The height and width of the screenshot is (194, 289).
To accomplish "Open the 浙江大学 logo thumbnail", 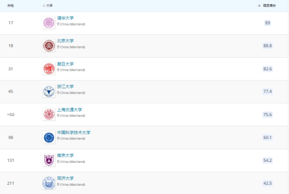I will coord(49,92).
